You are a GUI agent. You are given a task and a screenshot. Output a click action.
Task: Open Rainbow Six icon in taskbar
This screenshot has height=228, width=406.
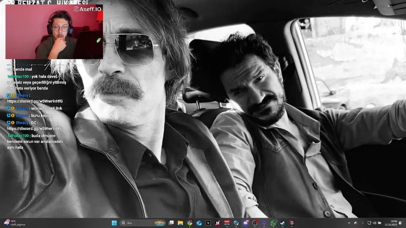pyautogui.click(x=292, y=223)
